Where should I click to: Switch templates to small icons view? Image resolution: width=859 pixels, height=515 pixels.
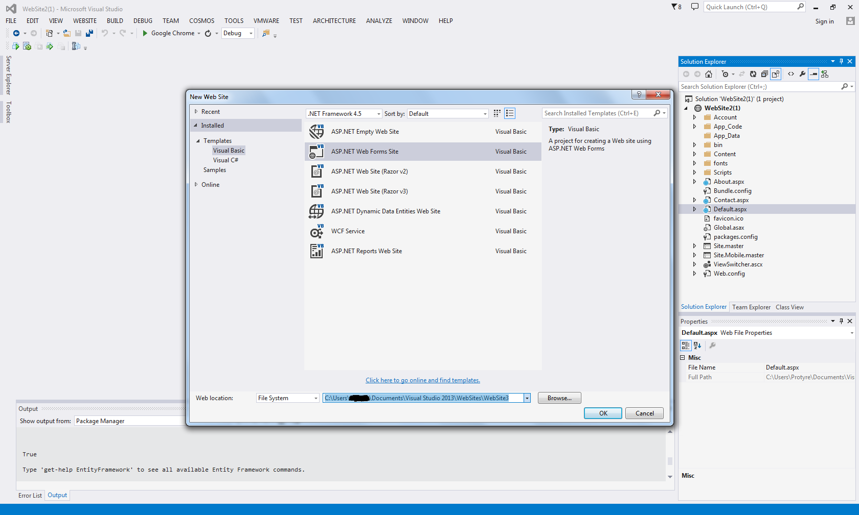[496, 113]
